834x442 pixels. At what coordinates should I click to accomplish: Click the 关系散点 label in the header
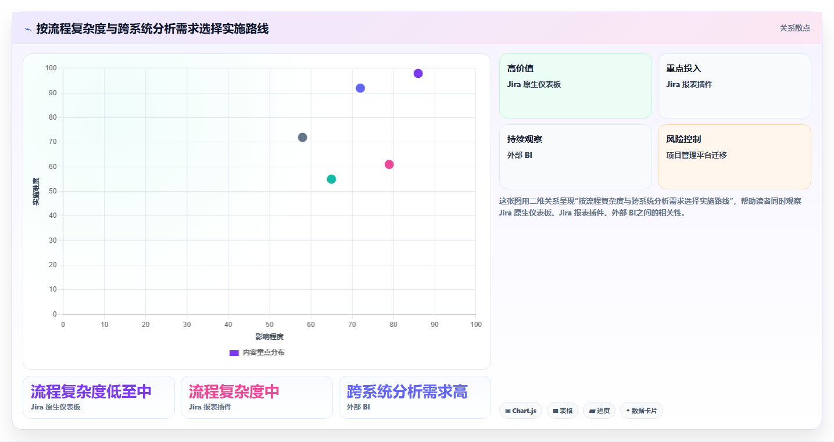794,28
